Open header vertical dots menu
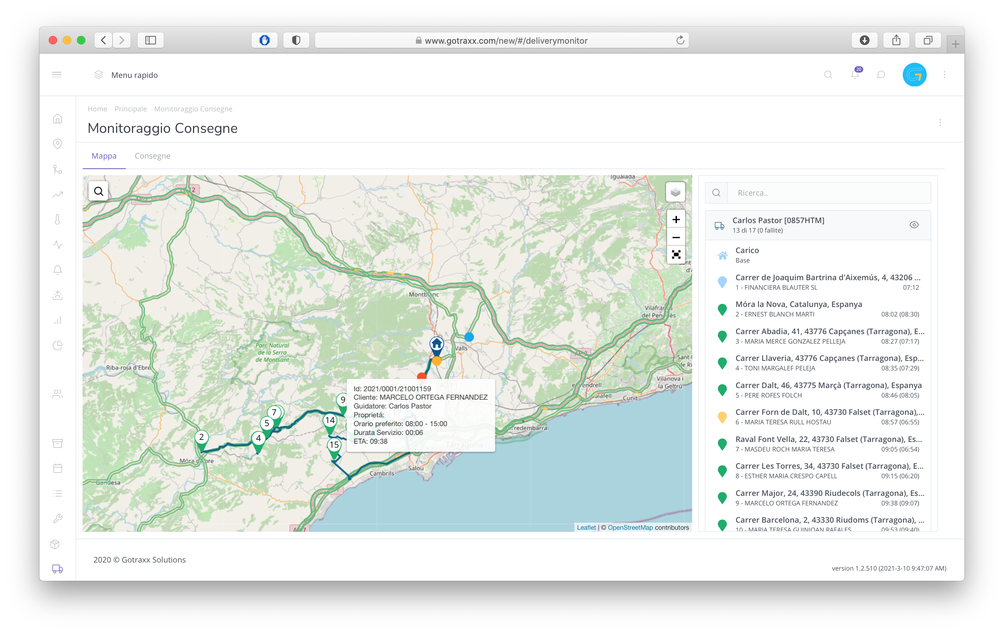1004x633 pixels. [944, 75]
